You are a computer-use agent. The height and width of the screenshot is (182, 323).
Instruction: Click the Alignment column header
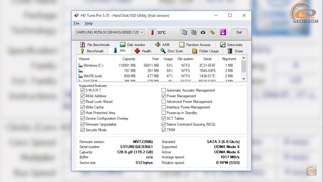click(229, 59)
